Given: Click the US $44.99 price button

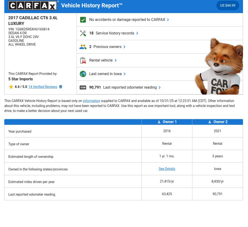Looking at the screenshot, I should point(228,5).
